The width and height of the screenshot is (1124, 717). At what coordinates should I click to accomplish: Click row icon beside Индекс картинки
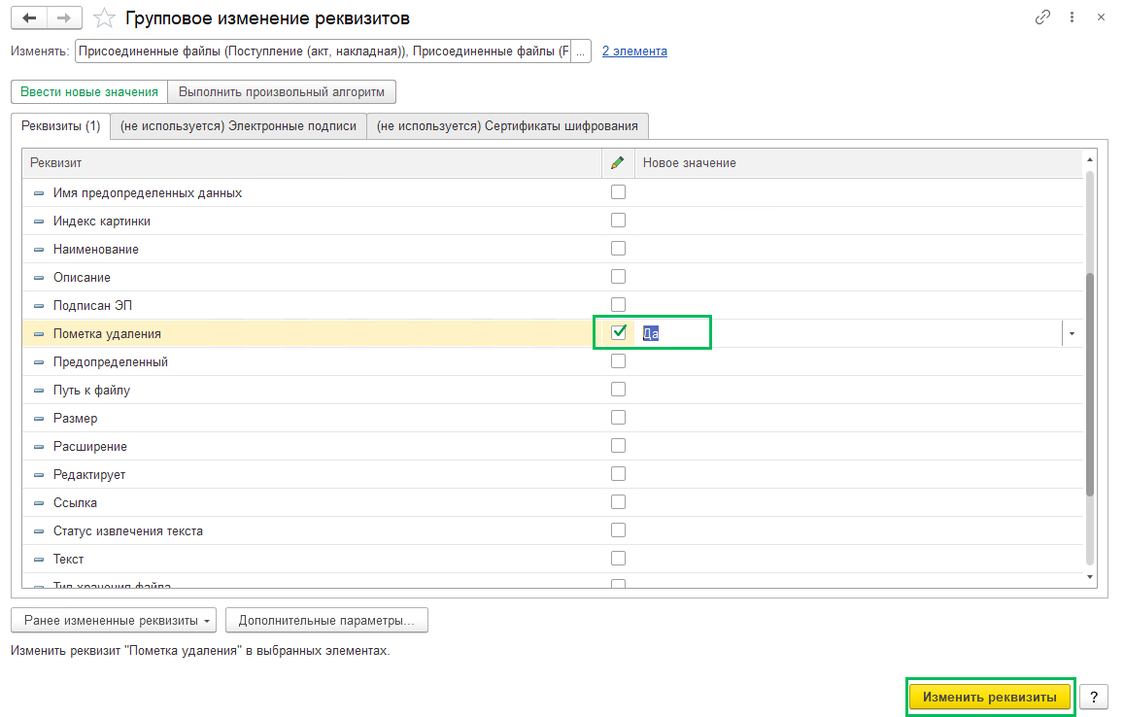[x=39, y=222]
